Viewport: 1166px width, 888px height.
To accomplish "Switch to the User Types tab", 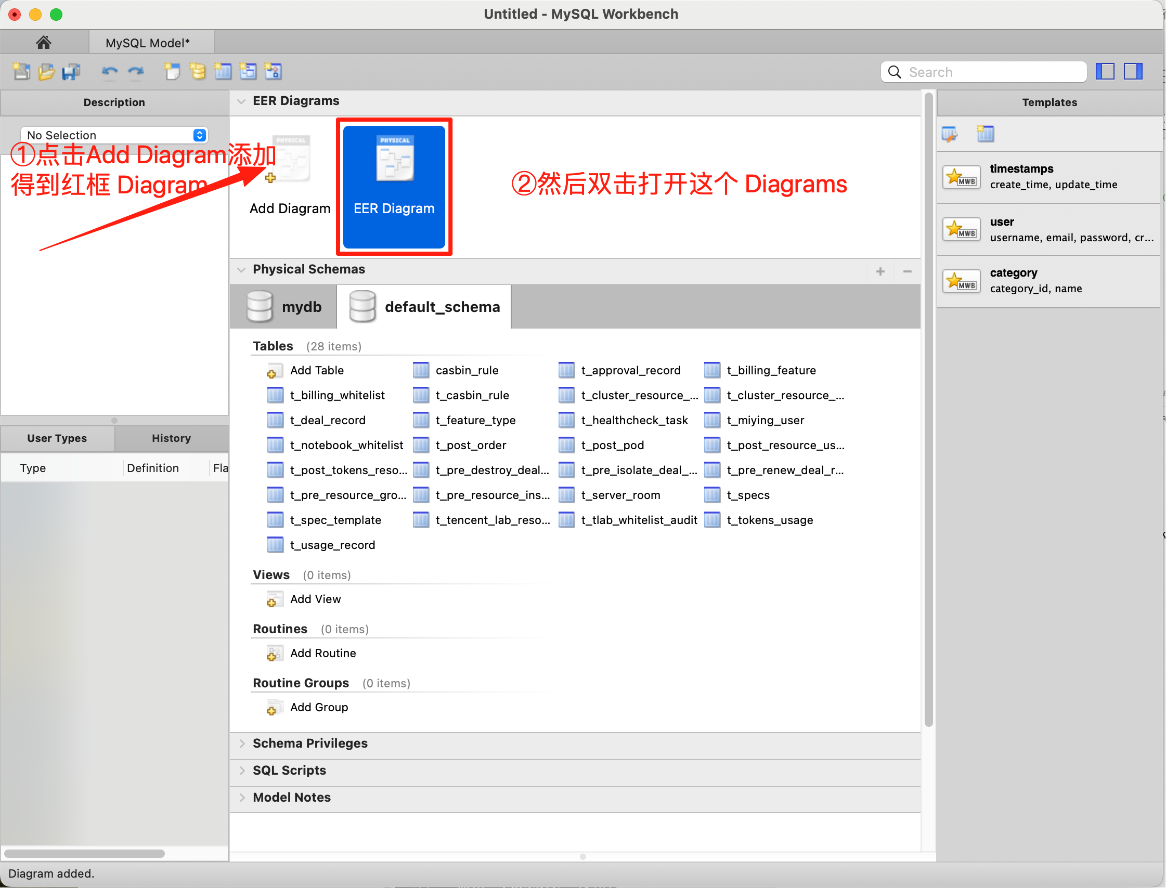I will pos(57,439).
